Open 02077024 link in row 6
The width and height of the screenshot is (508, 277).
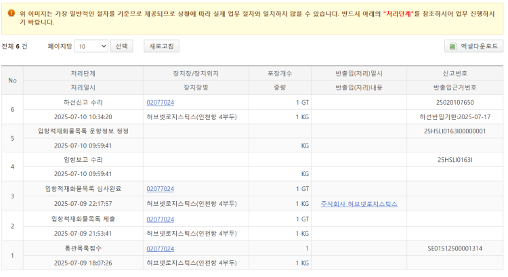click(x=160, y=103)
